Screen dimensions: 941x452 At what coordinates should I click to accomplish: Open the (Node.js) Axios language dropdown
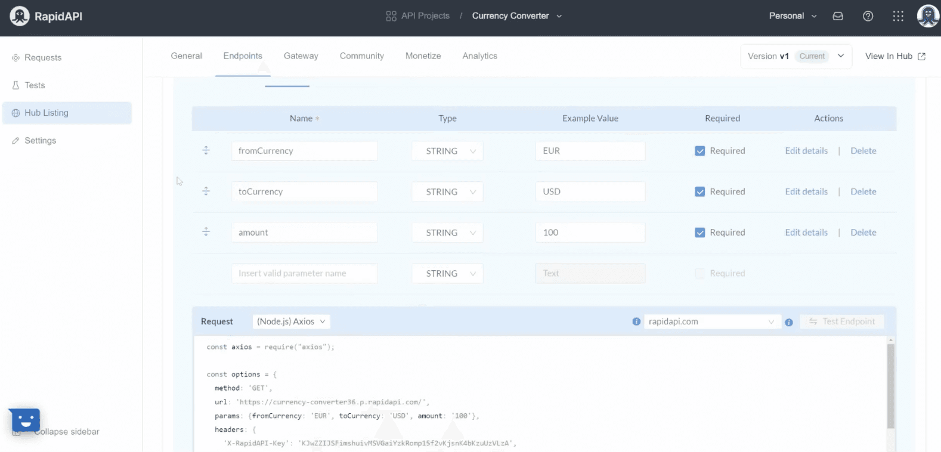[291, 321]
